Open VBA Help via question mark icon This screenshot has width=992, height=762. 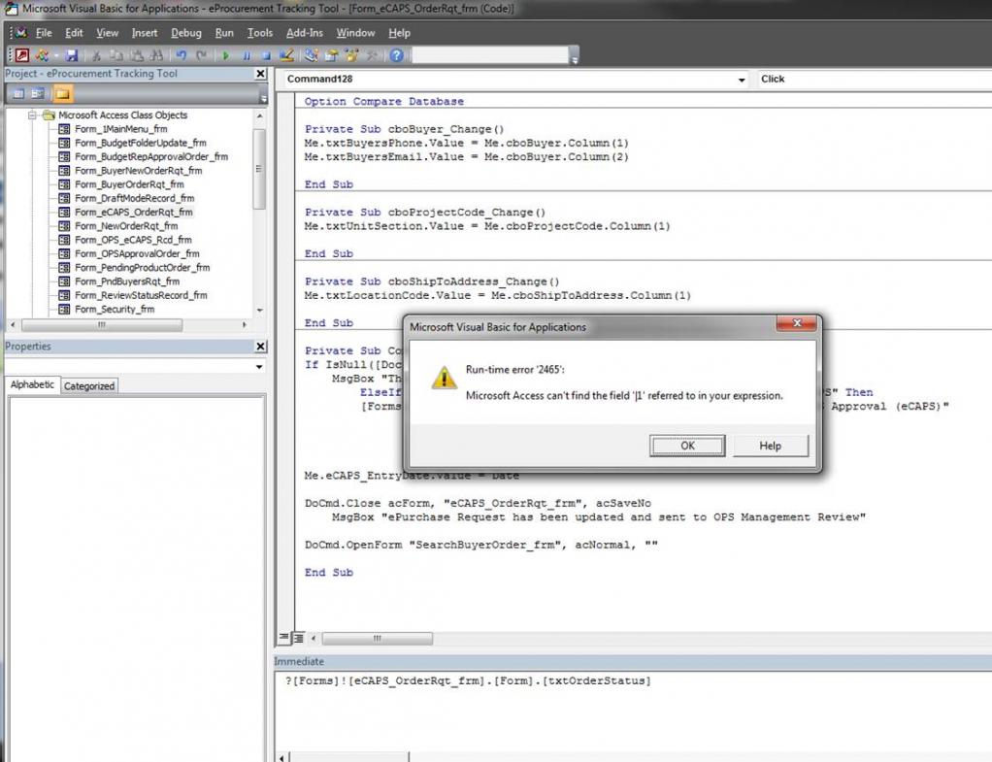(397, 56)
